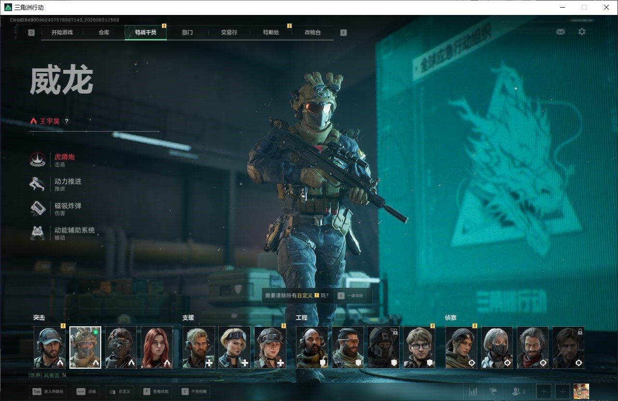618x401 pixels.
Task: Select the 磁吸炸弹 skill icon
Action: pos(38,209)
